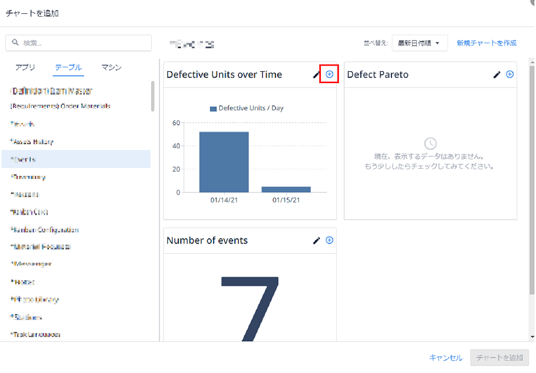Select the テーブル tab
The image size is (536, 373).
[69, 67]
